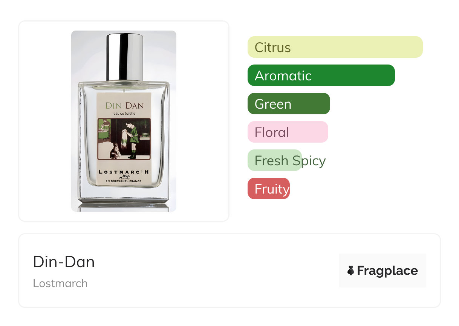This screenshot has width=459, height=326.
Task: Click the silver cap of the bottle
Action: pyautogui.click(x=124, y=57)
